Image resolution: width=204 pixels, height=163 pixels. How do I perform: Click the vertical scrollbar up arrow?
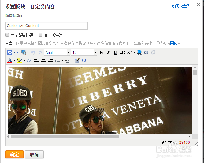(195, 67)
